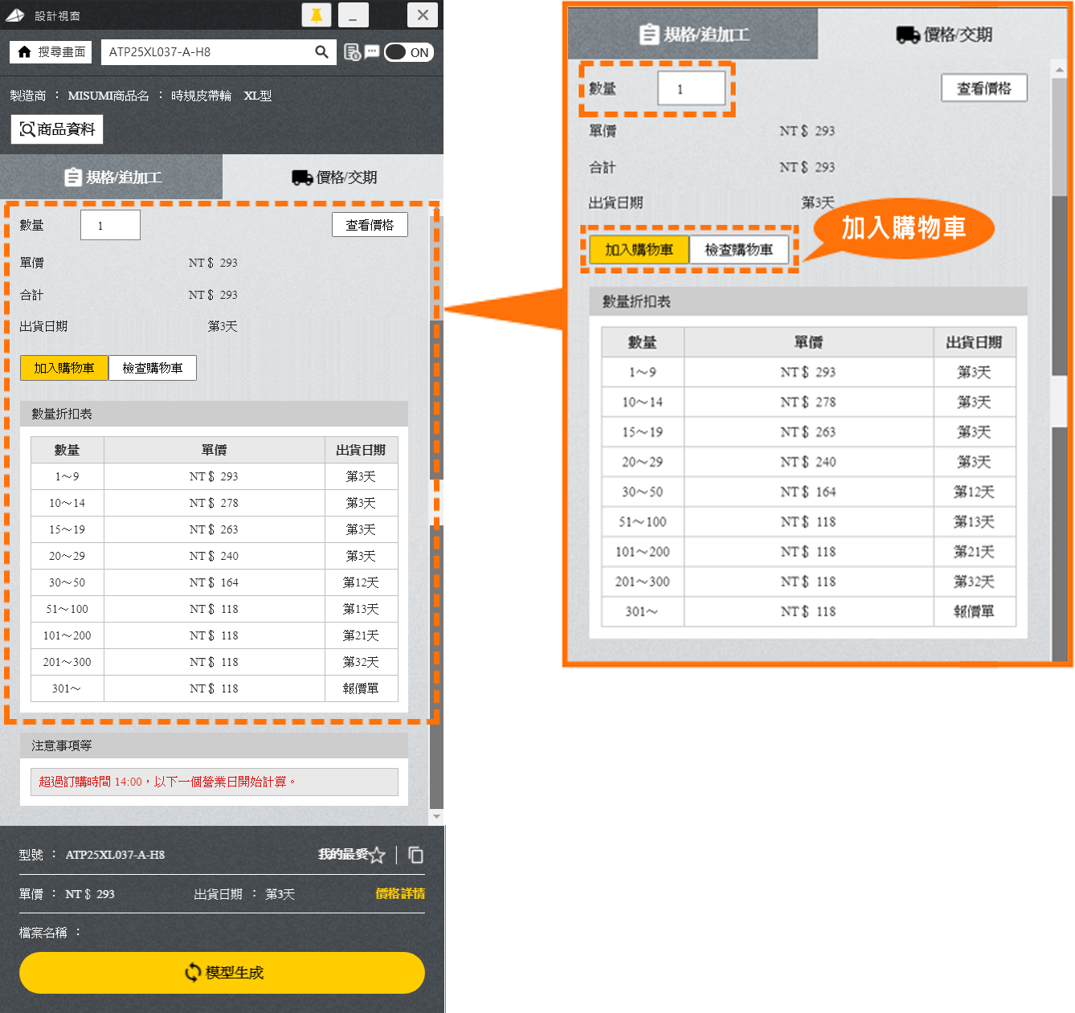Add to favorites with the star icon
Screen dimensions: 1075x1013
(x=378, y=855)
